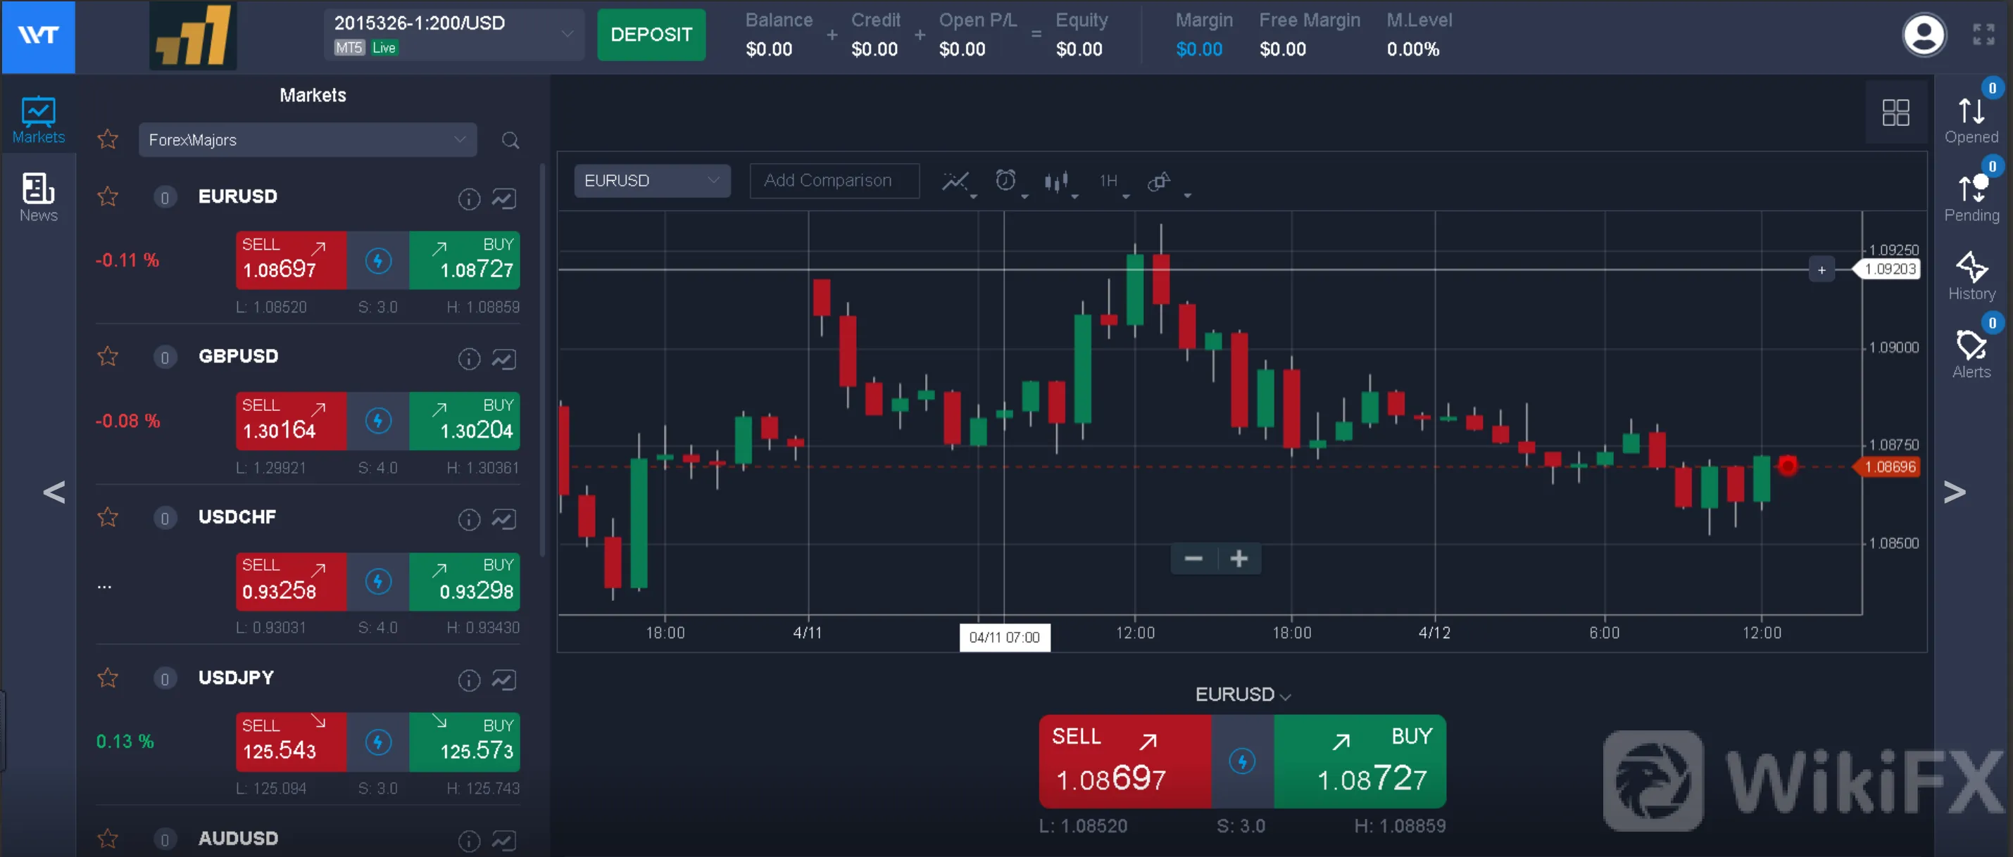Sell USDJPY at 125.543
2013x857 pixels.
click(x=291, y=742)
